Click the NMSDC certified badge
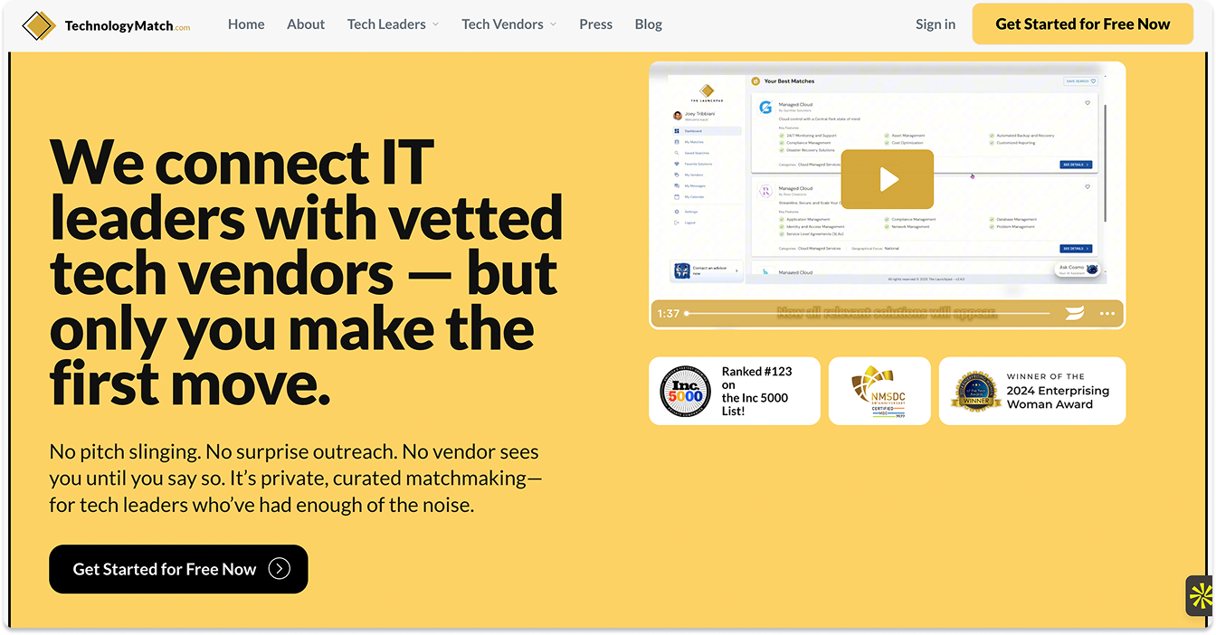Image resolution: width=1216 pixels, height=635 pixels. tap(879, 391)
